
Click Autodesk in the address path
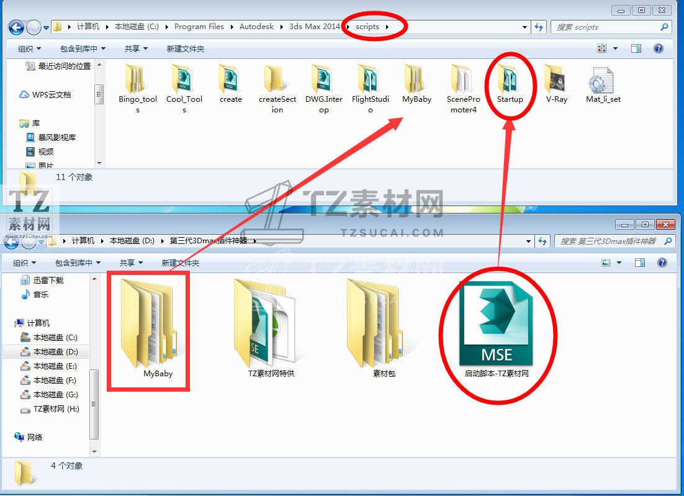256,27
